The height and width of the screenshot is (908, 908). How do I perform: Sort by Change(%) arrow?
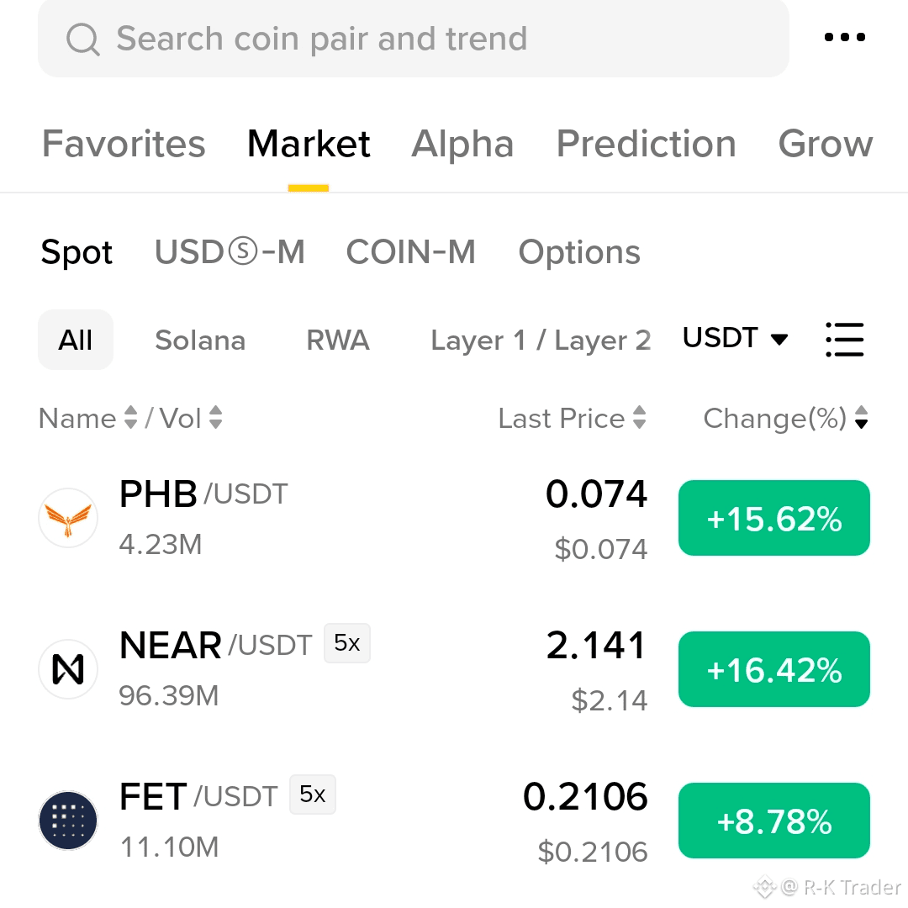pyautogui.click(x=861, y=418)
